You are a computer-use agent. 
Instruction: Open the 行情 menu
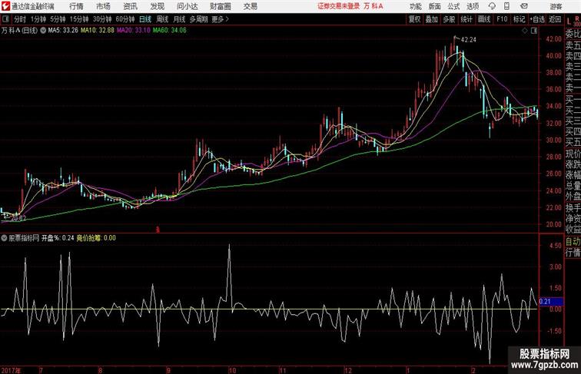76,6
